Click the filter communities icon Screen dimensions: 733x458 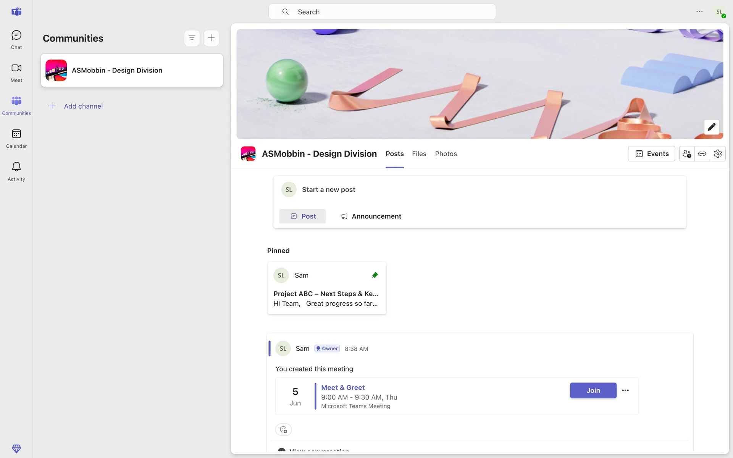(x=192, y=38)
